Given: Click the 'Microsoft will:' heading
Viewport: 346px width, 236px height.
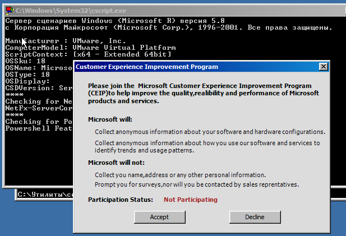Looking at the screenshot, I should coord(110,119).
